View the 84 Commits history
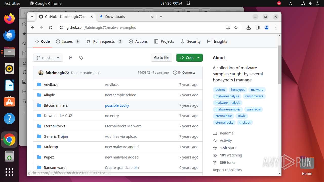This screenshot has width=324, height=182. tap(184, 73)
